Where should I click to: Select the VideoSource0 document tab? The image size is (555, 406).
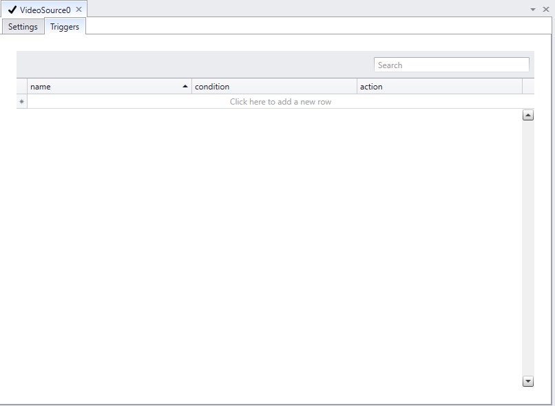44,10
